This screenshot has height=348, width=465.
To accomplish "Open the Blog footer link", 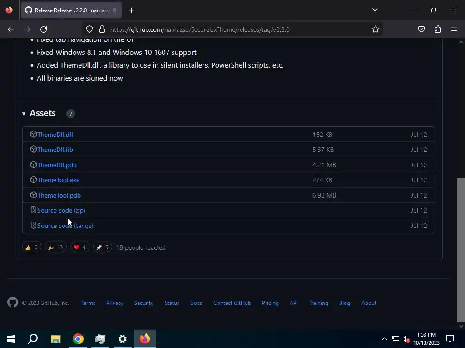I will tap(344, 303).
